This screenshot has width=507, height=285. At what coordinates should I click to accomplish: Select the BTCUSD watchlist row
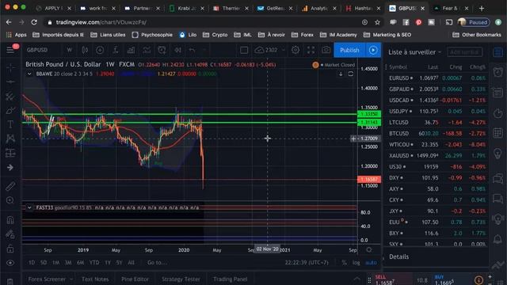click(x=437, y=133)
